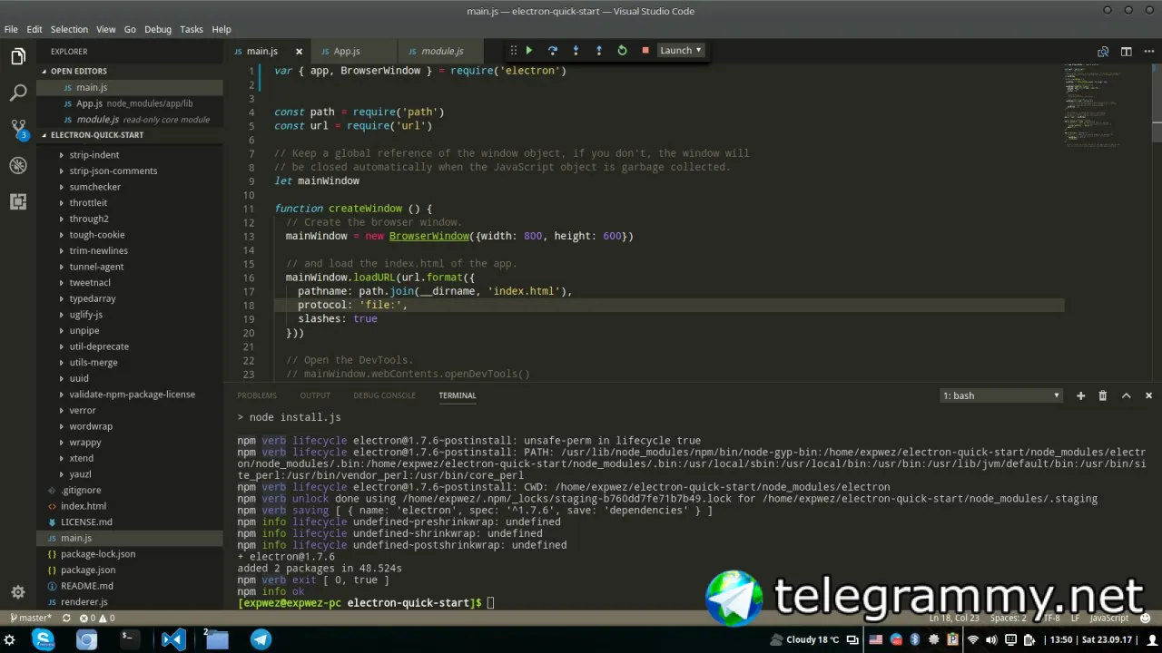Expand the strip-indent folder
Viewport: 1162px width, 653px height.
click(130, 155)
